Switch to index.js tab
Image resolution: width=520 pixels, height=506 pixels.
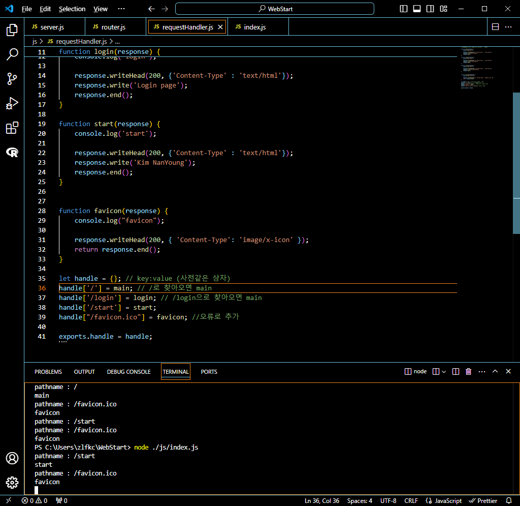point(258,27)
